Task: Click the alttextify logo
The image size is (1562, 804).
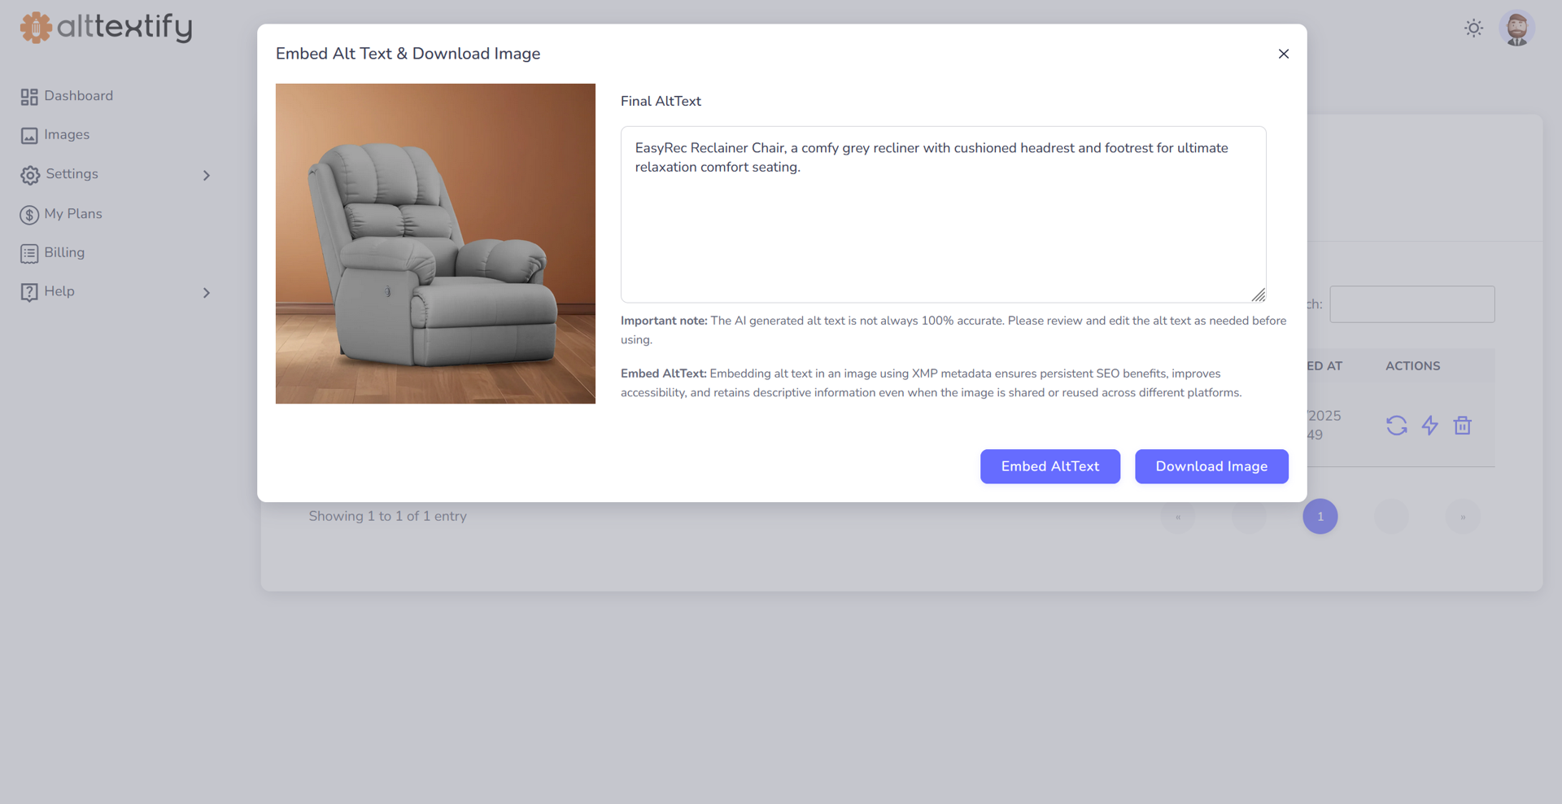Action: (x=107, y=28)
